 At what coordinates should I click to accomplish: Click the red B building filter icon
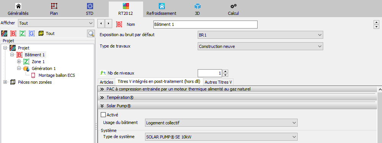pyautogui.click(x=13, y=33)
